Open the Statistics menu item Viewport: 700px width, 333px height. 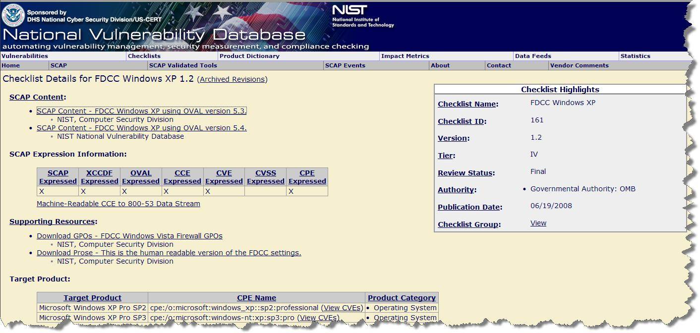(636, 56)
